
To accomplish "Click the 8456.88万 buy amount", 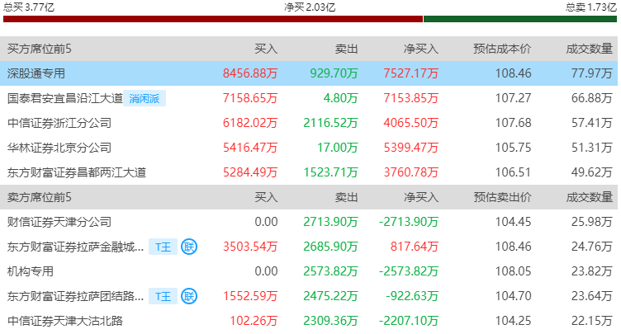I will coord(250,73).
